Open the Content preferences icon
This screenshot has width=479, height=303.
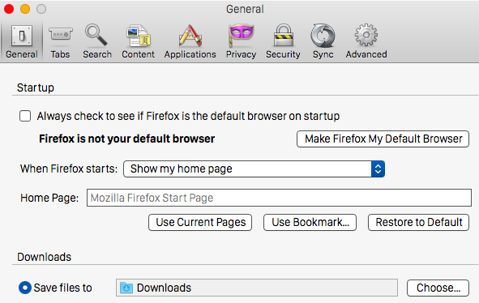[x=138, y=36]
